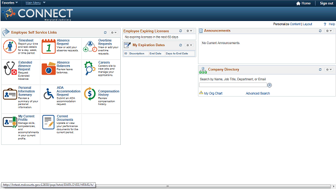
Task: Click the My Org Chart icon
Action: coord(201,93)
